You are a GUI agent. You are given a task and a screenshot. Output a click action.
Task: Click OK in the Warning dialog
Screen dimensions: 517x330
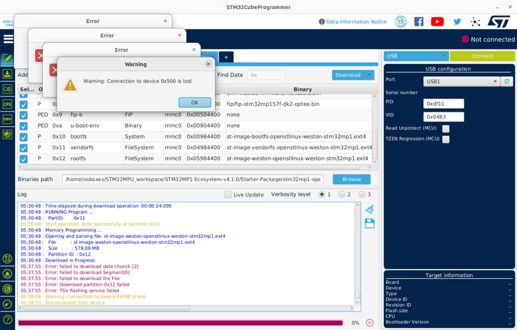(x=195, y=102)
